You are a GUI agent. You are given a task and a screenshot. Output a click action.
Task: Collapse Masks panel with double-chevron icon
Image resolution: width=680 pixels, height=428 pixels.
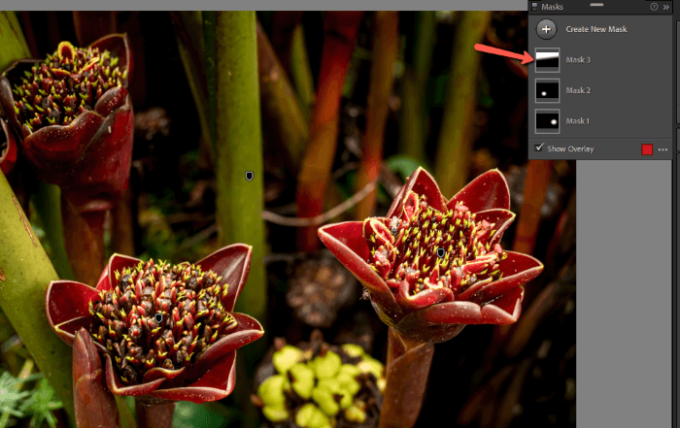[x=666, y=7]
